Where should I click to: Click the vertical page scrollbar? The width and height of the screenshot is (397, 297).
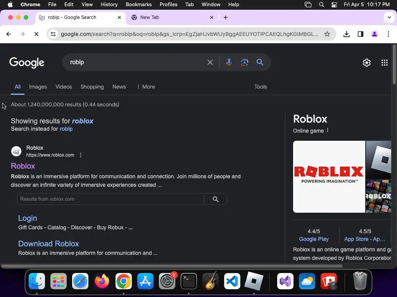394,65
